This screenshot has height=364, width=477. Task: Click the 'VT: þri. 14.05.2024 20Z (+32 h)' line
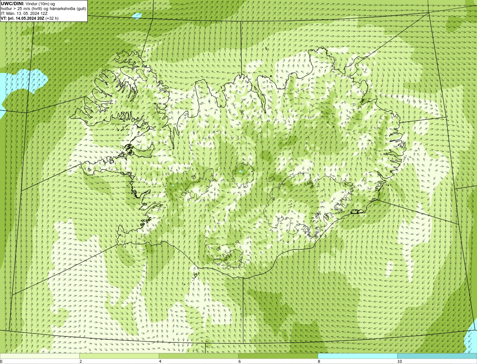[30, 18]
